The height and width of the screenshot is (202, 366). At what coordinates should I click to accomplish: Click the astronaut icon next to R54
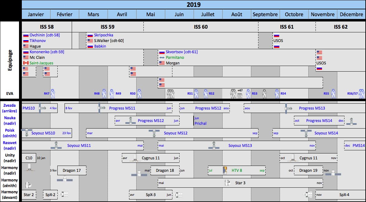click(277, 94)
